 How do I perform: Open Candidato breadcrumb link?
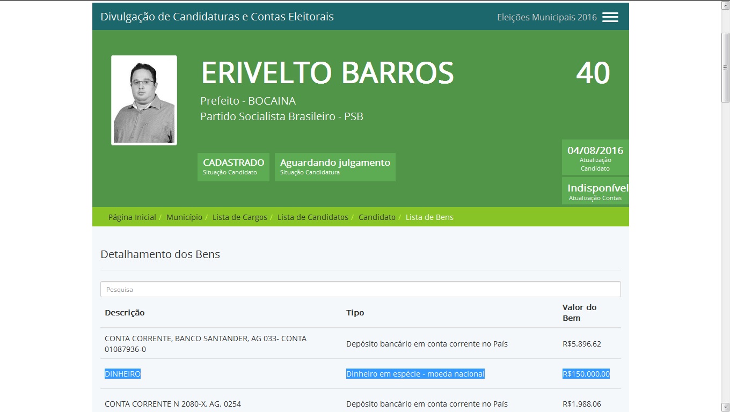point(377,217)
